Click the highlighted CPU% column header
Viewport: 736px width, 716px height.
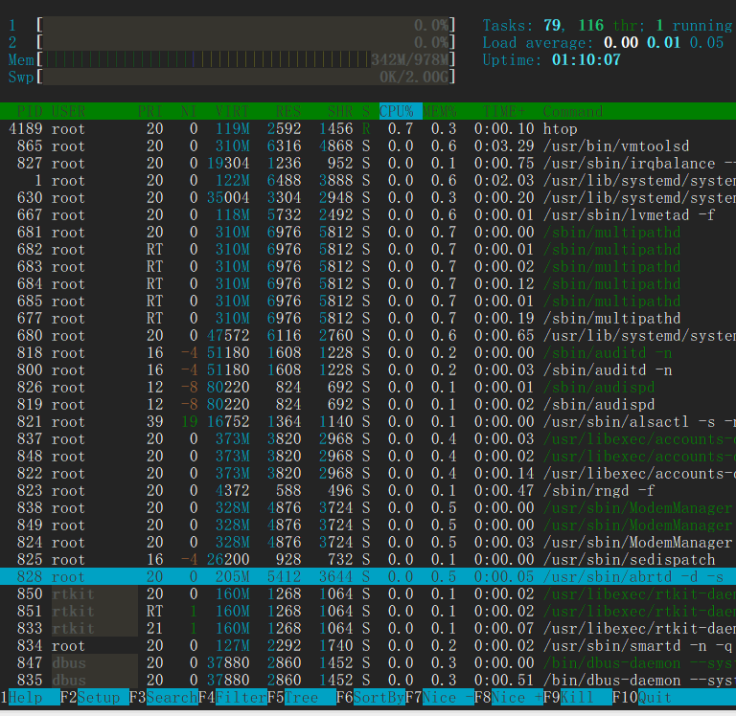pos(401,111)
